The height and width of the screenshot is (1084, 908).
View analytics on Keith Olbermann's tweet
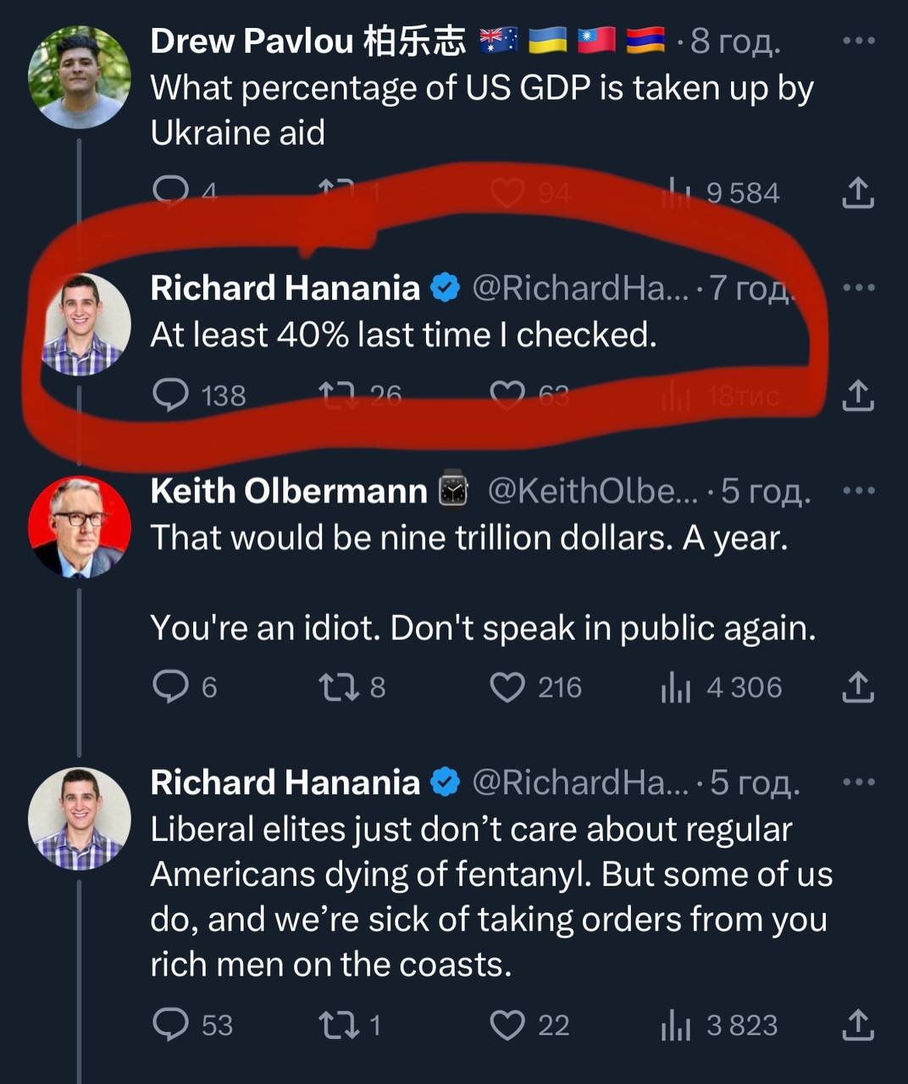tap(676, 688)
